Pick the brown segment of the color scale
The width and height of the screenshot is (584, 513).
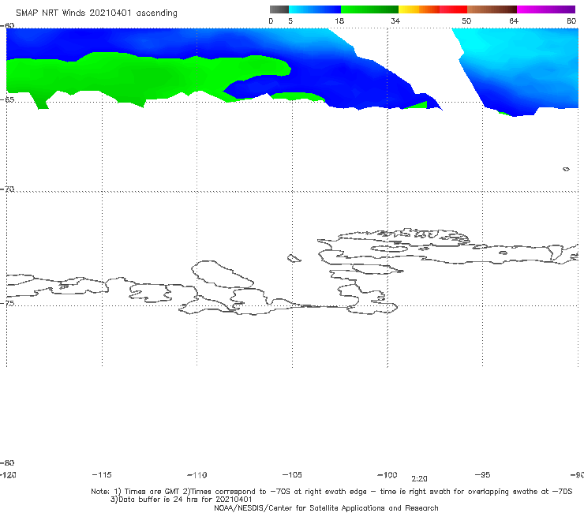point(492,9)
